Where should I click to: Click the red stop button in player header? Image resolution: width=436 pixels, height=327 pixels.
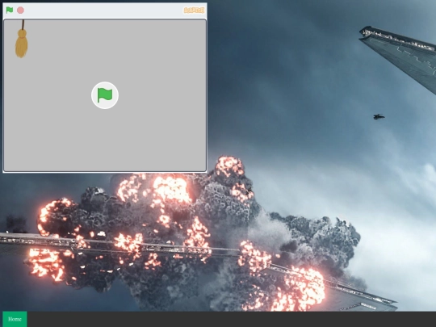(x=20, y=10)
